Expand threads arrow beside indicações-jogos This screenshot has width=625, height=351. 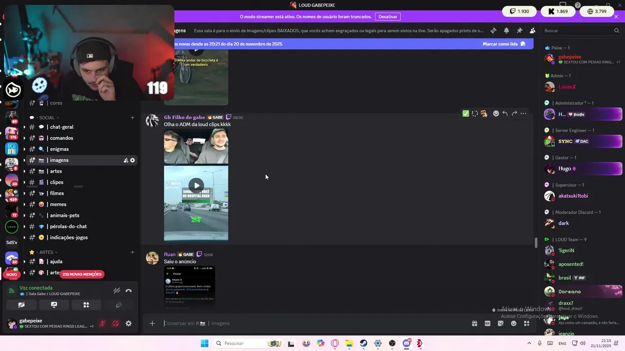coord(24,237)
